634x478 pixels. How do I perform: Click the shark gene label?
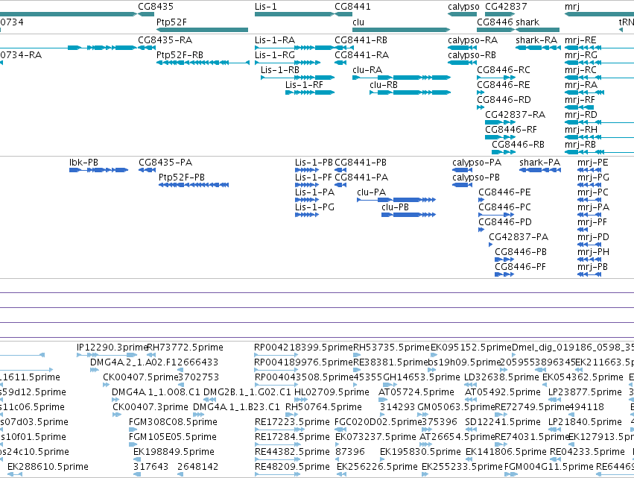coord(527,22)
